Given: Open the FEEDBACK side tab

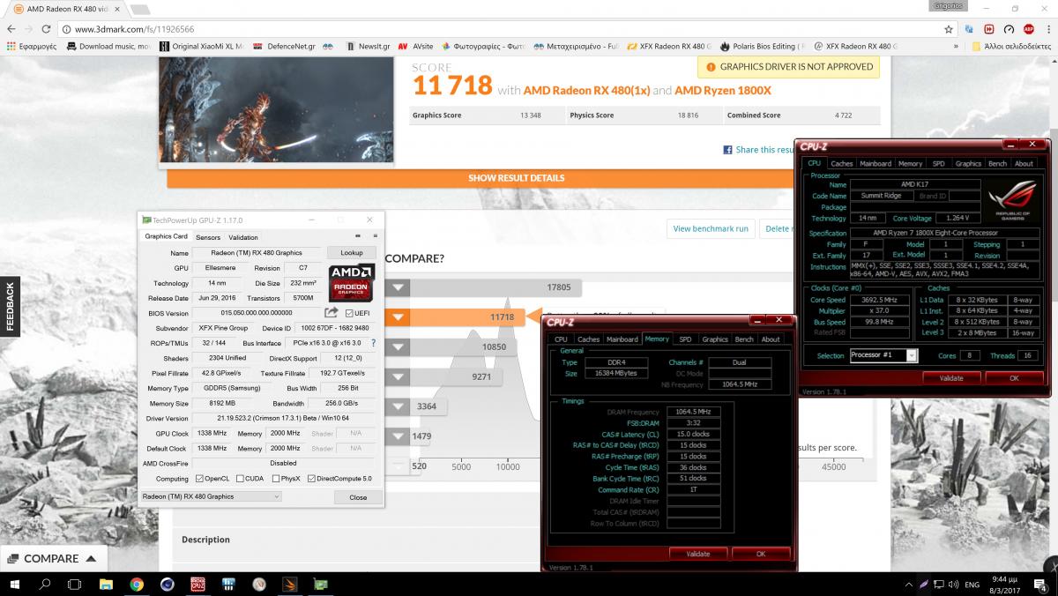Looking at the screenshot, I should tap(10, 307).
